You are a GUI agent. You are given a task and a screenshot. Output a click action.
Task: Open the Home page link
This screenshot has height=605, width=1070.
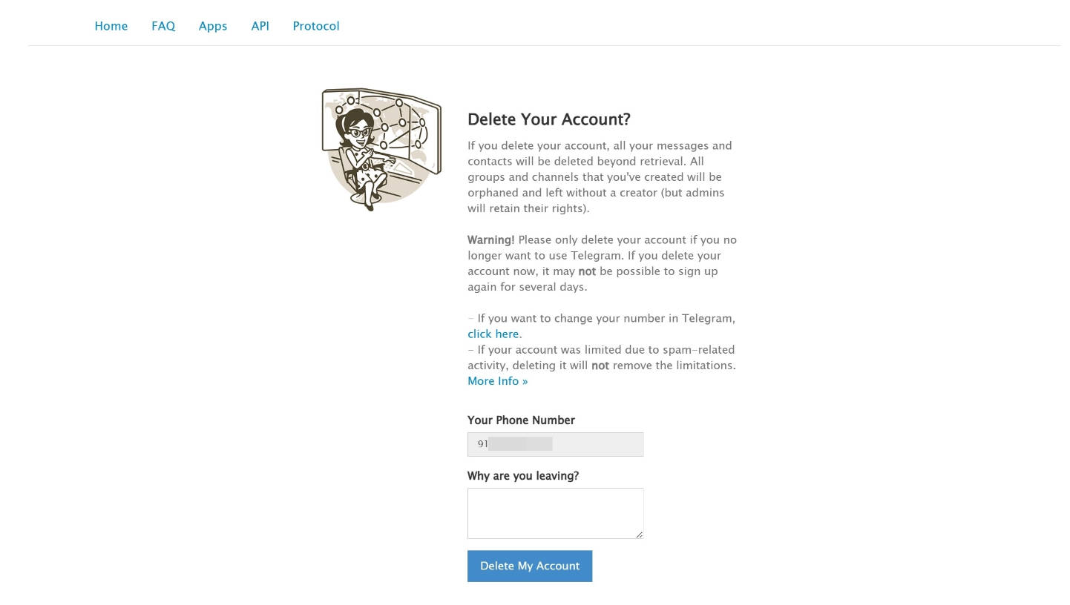(111, 26)
